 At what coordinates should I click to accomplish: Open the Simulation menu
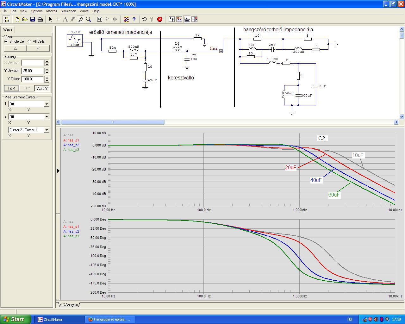click(x=68, y=11)
